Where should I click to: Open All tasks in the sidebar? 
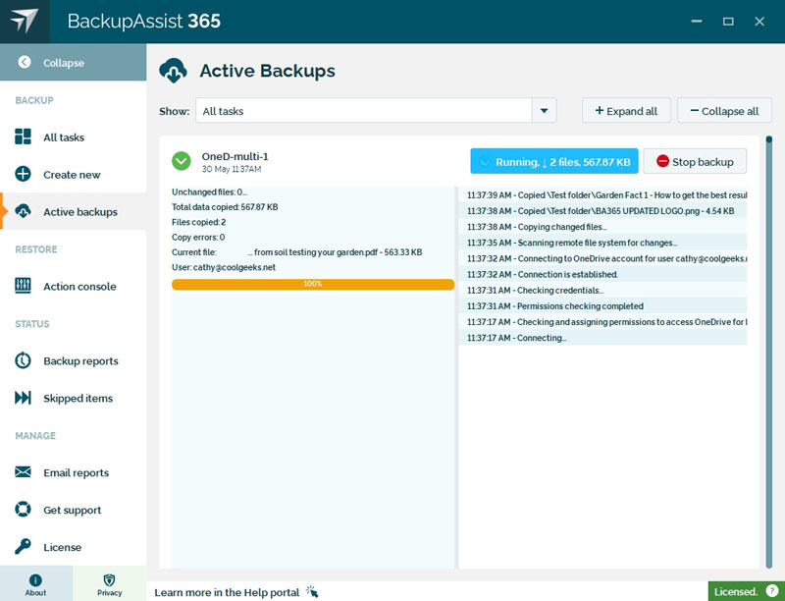click(x=73, y=137)
